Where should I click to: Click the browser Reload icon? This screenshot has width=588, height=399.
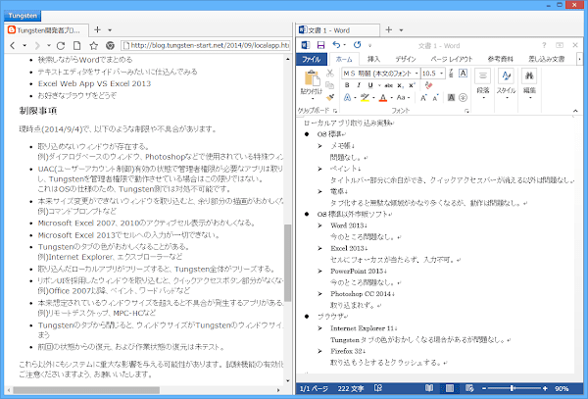click(x=61, y=46)
